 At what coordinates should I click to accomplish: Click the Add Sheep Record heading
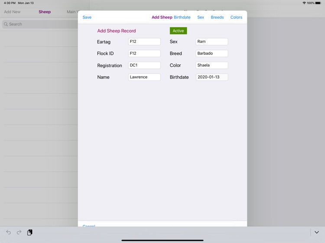coord(117,31)
